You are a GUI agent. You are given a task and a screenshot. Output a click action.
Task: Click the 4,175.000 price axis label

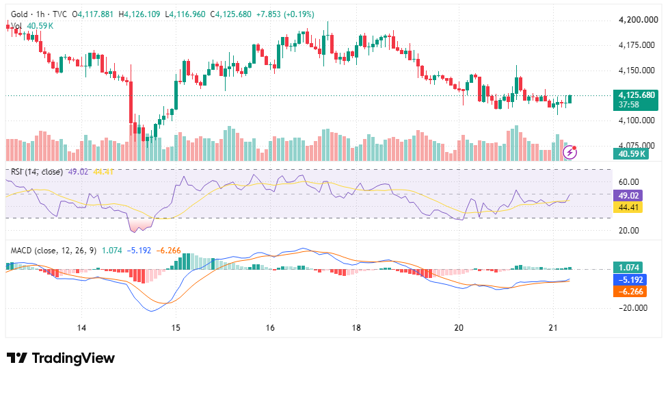[636, 45]
